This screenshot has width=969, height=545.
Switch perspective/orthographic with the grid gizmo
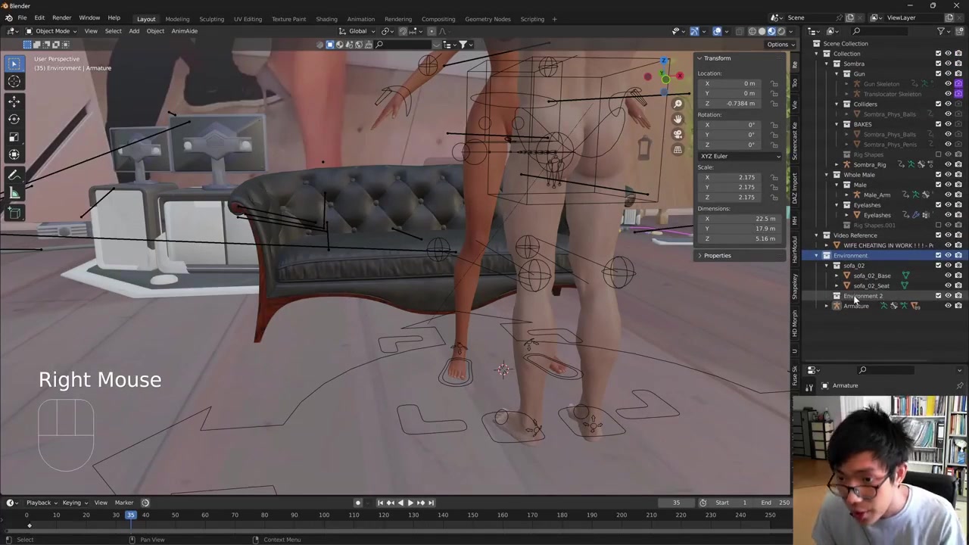678,150
